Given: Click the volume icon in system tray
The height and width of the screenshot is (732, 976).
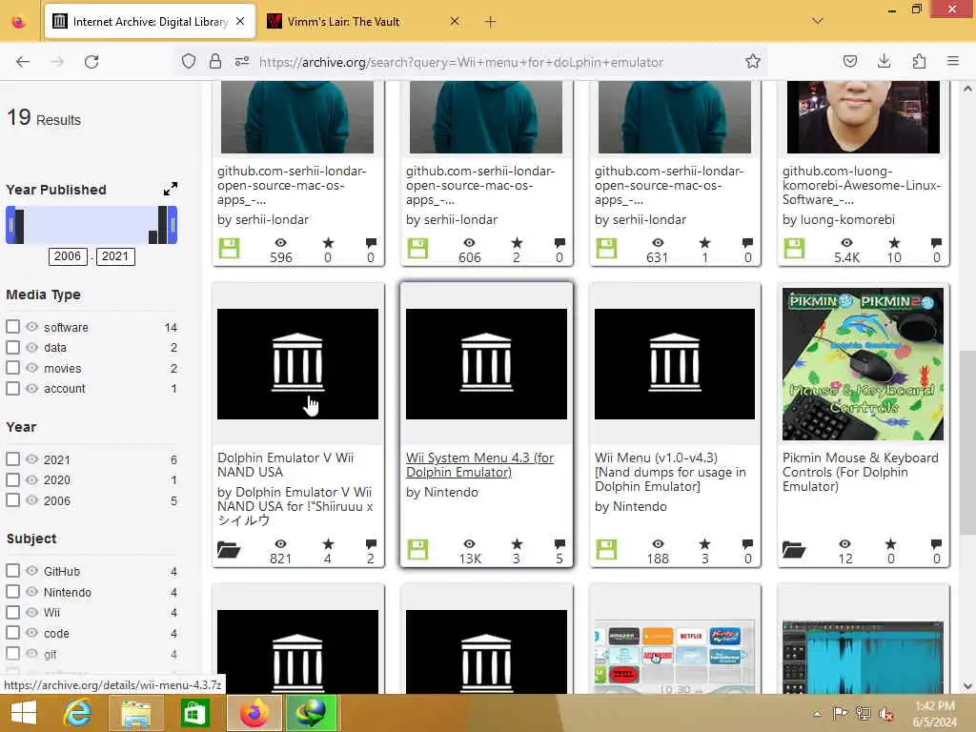Looking at the screenshot, I should 886,714.
